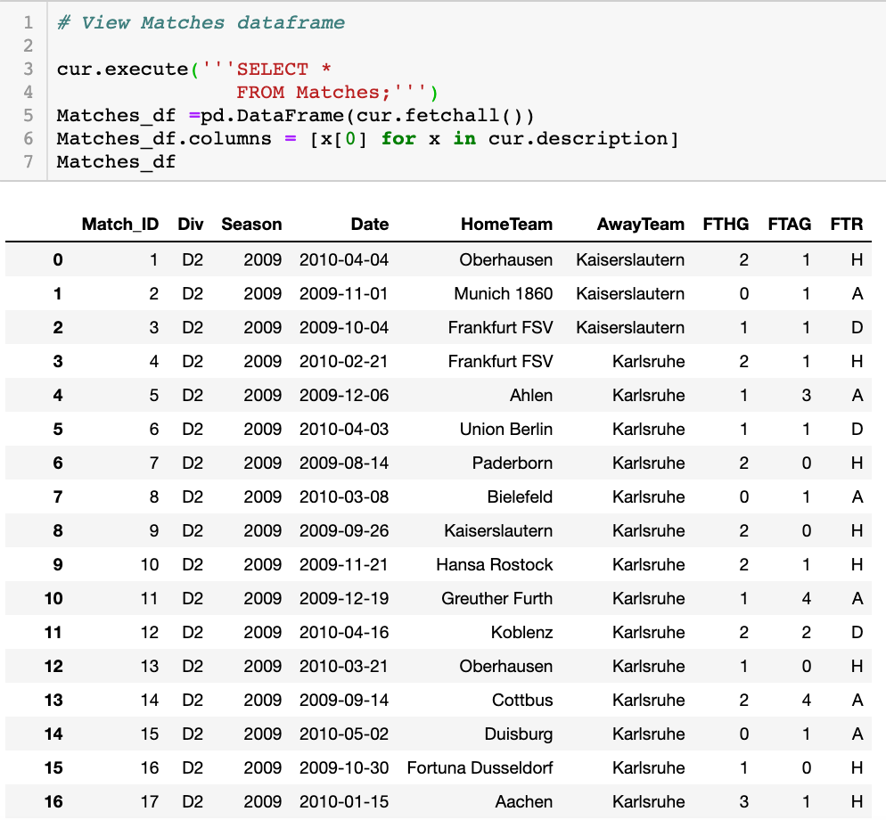
Task: Select HomeTeam cell Aachen
Action: (524, 802)
